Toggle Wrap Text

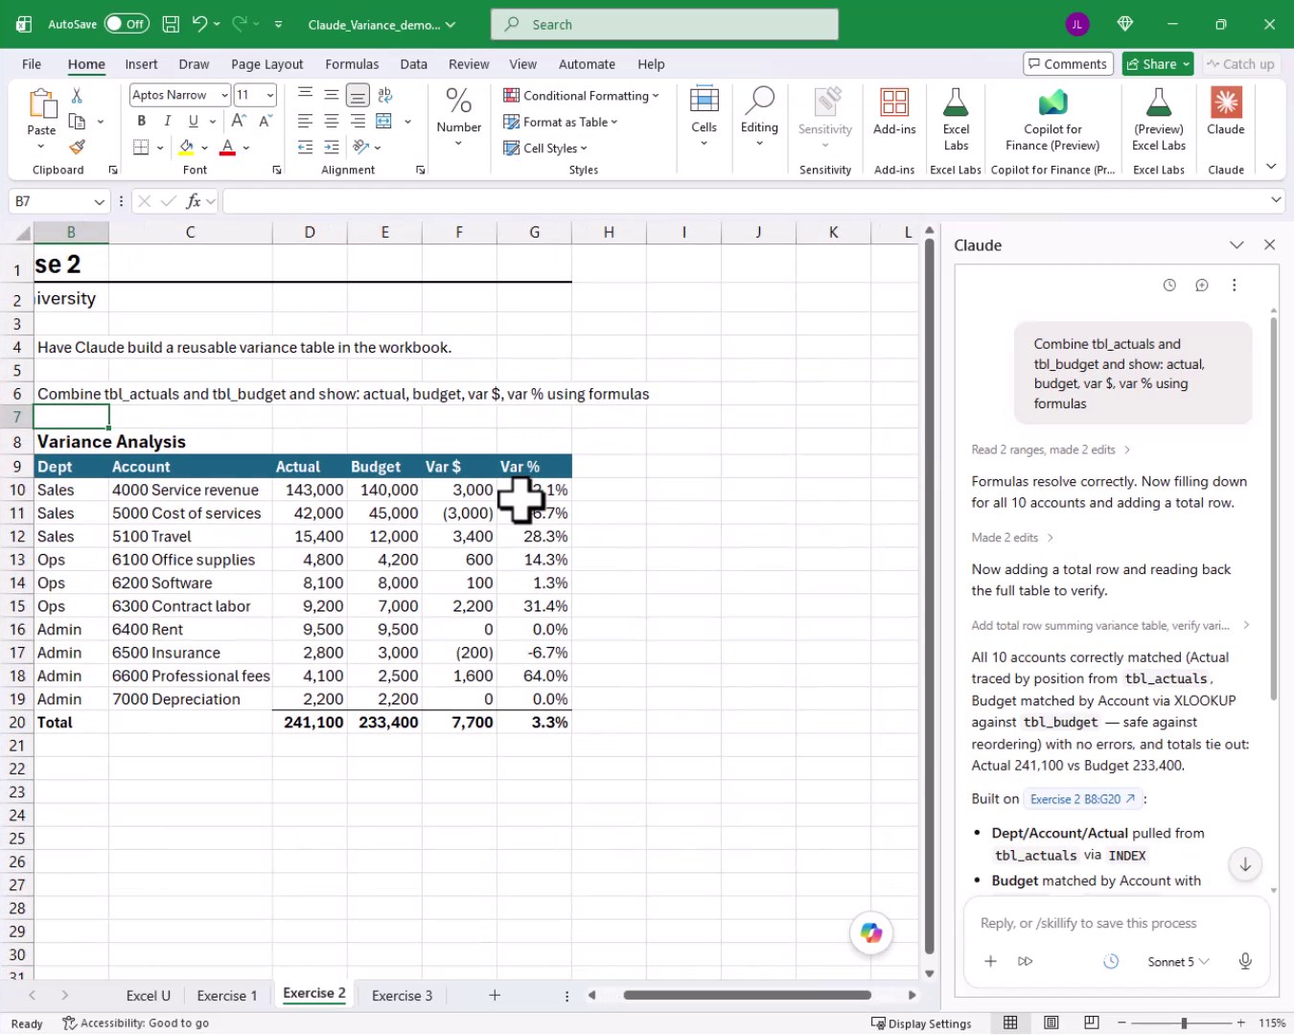(385, 94)
